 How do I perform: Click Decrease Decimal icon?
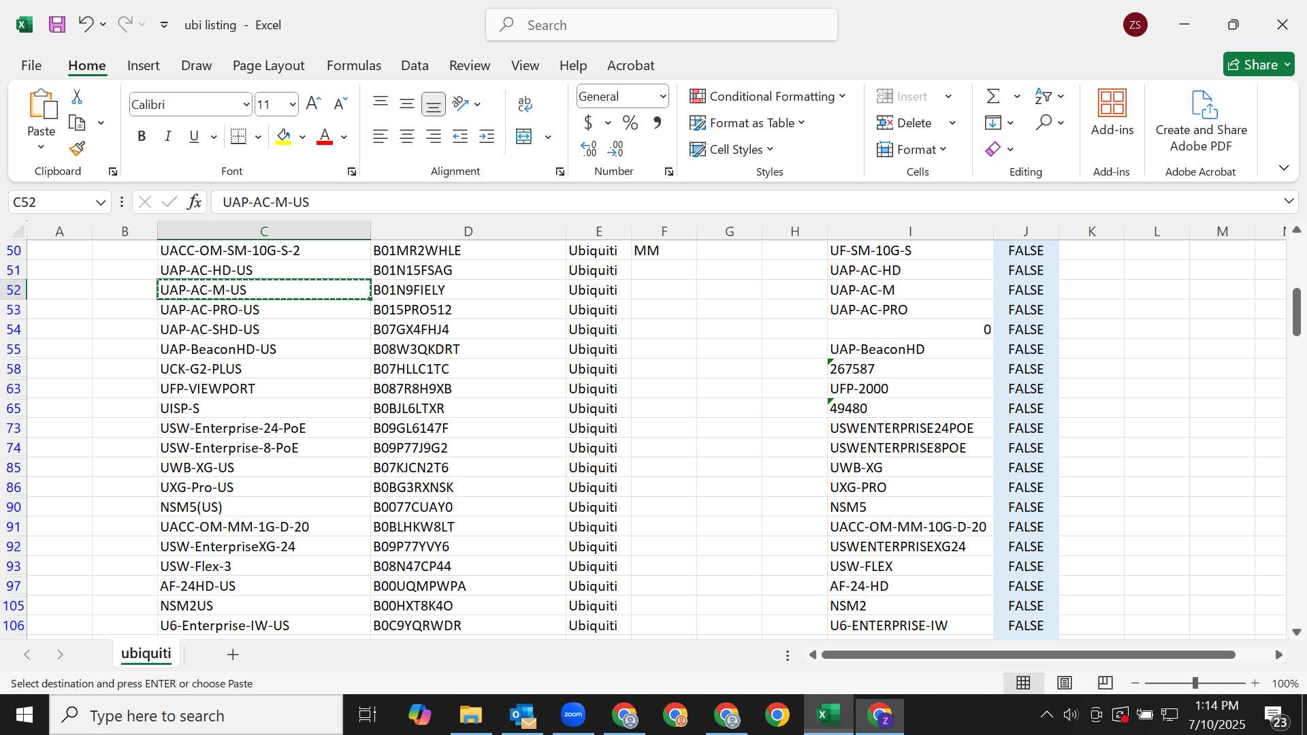(x=615, y=148)
